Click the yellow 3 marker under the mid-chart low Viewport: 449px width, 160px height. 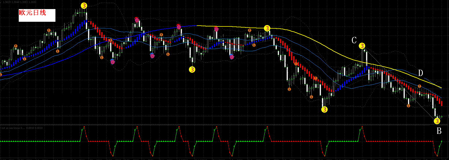pos(192,69)
